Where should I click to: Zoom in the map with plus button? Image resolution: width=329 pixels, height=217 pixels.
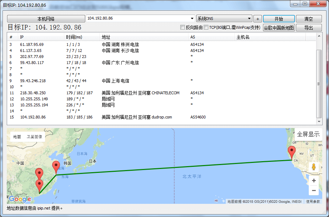[x=313, y=181]
